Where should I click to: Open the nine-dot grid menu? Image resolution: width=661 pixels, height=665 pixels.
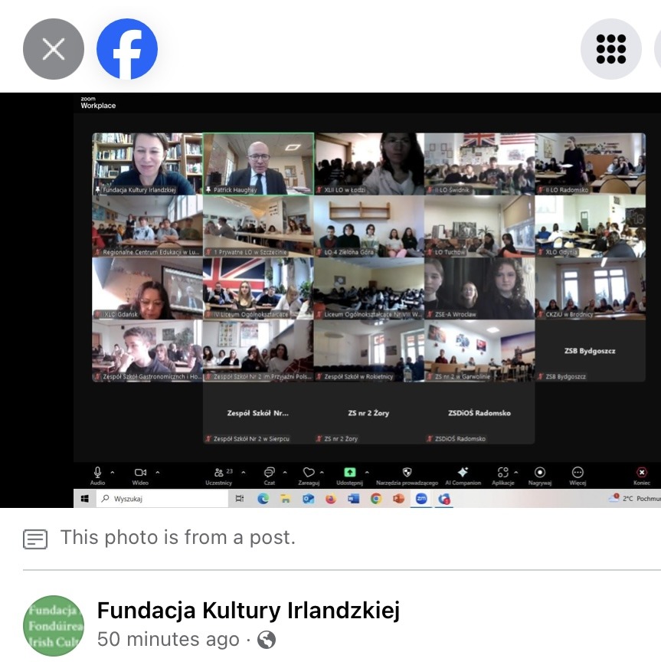click(610, 49)
